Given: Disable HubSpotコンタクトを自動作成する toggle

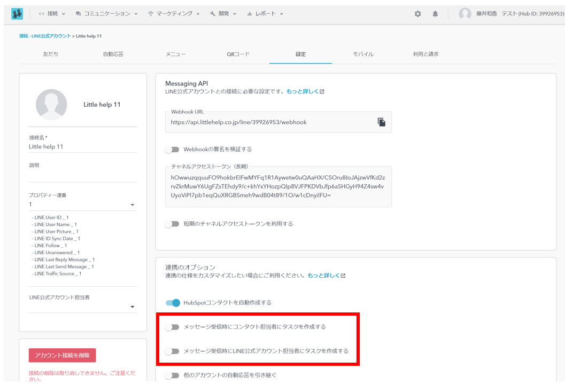Looking at the screenshot, I should (173, 303).
